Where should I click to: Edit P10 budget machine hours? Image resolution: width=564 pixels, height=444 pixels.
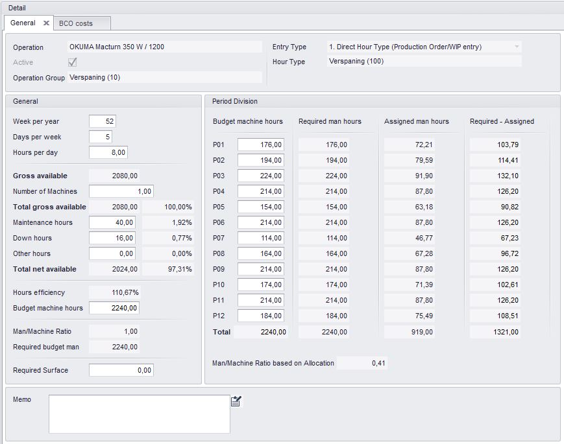261,285
